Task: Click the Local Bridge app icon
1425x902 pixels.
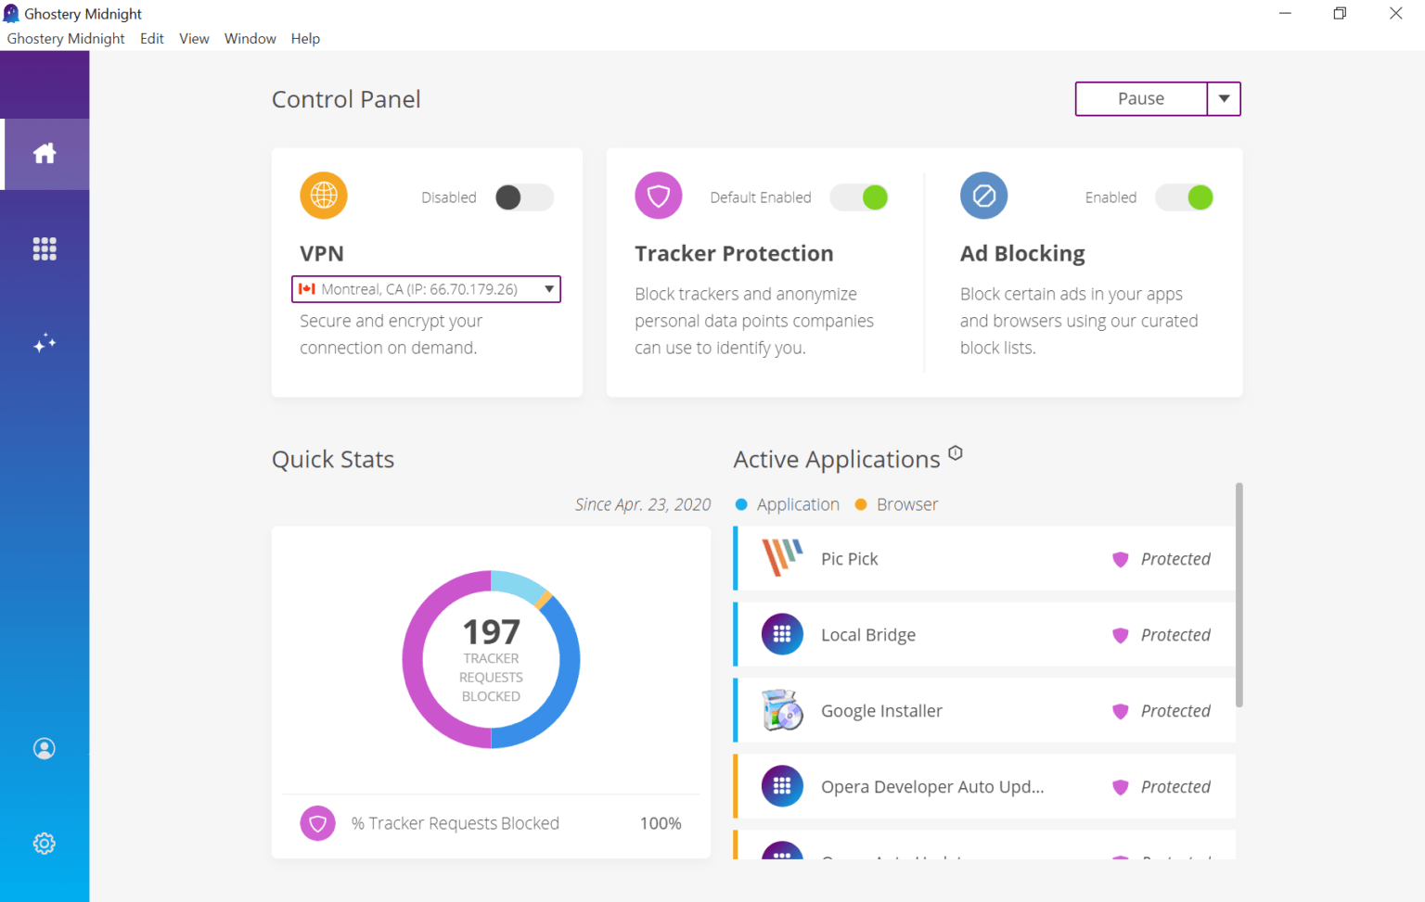Action: coord(782,634)
